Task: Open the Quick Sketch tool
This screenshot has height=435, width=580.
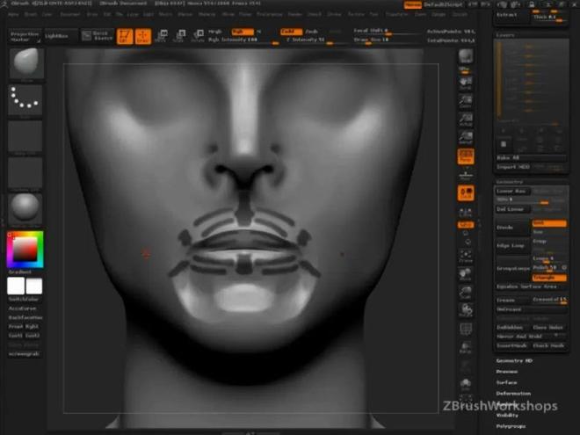Action: pos(98,36)
